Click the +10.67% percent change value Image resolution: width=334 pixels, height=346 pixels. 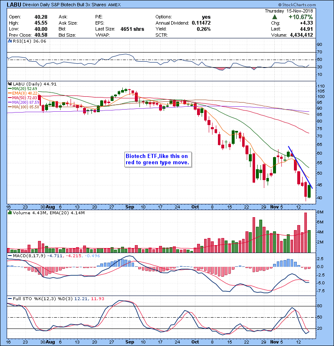tap(301, 17)
